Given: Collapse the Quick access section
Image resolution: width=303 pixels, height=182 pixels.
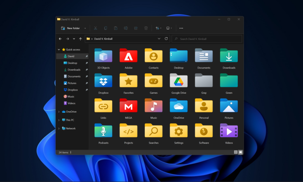Looking at the screenshot, I should tap(59, 50).
